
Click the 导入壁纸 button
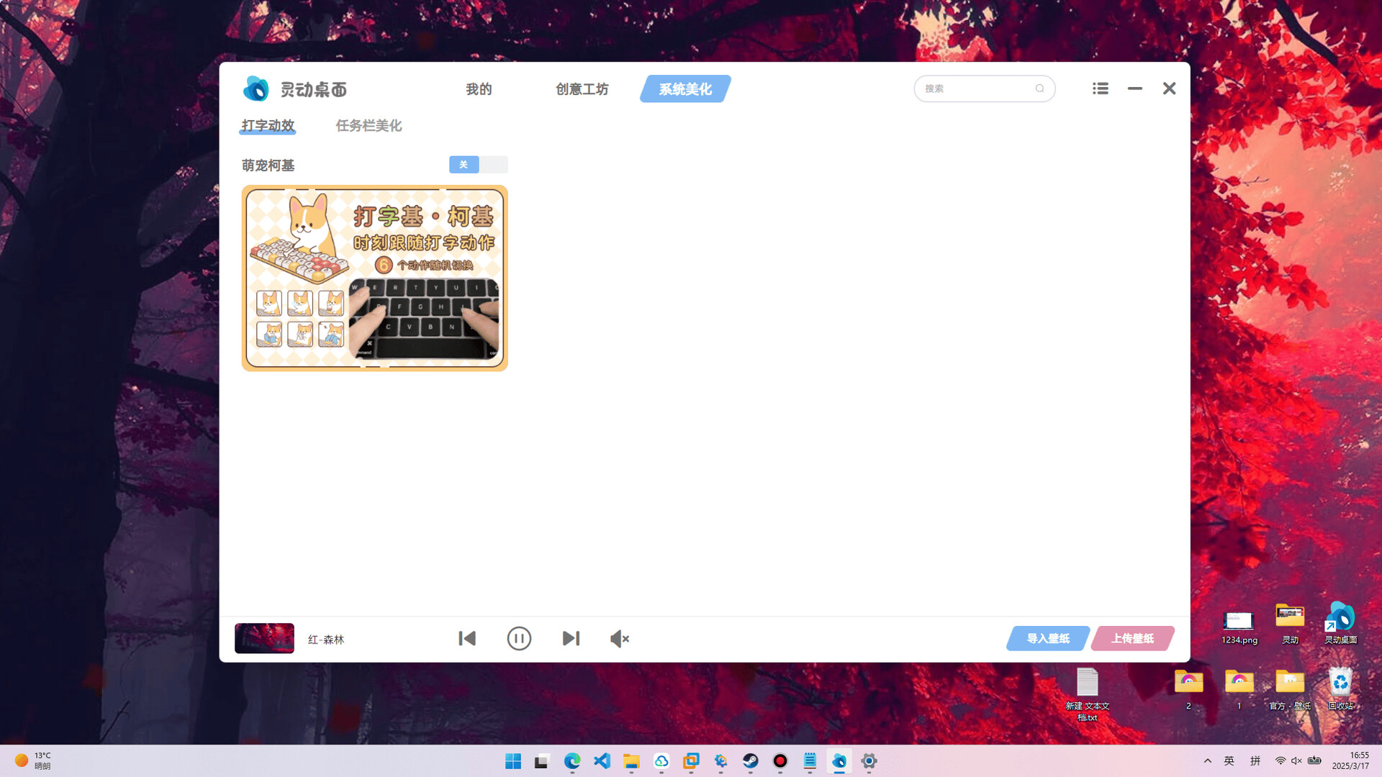coord(1047,639)
